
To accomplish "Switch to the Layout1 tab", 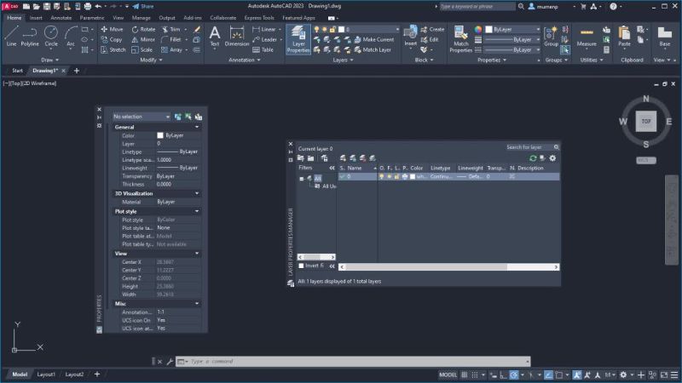I will 46,374.
